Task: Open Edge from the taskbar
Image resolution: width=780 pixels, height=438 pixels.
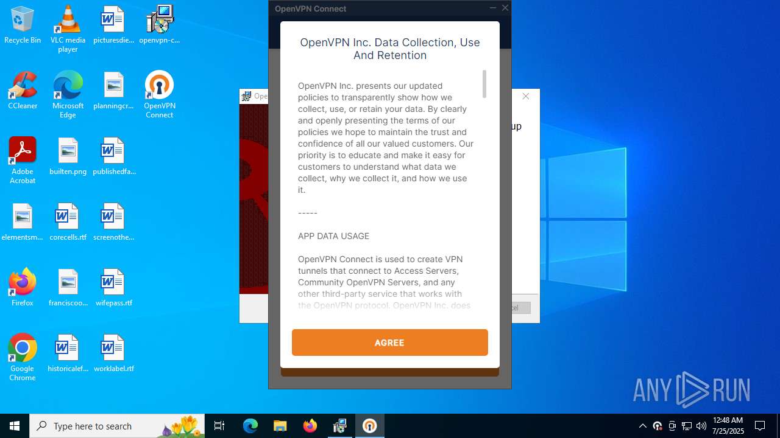Action: pos(250,426)
